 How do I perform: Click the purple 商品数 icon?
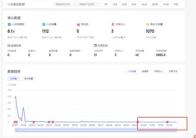pos(78,24)
